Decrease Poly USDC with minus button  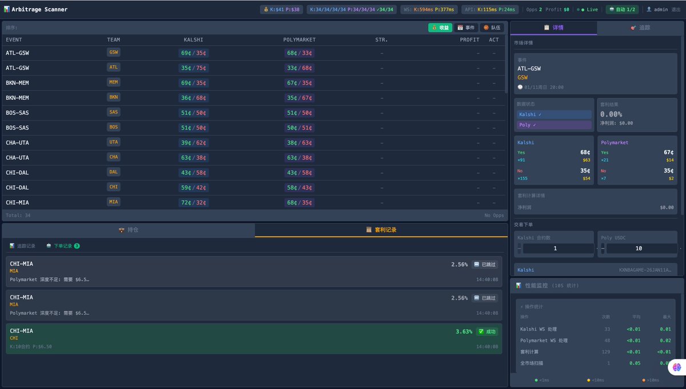pyautogui.click(x=603, y=248)
